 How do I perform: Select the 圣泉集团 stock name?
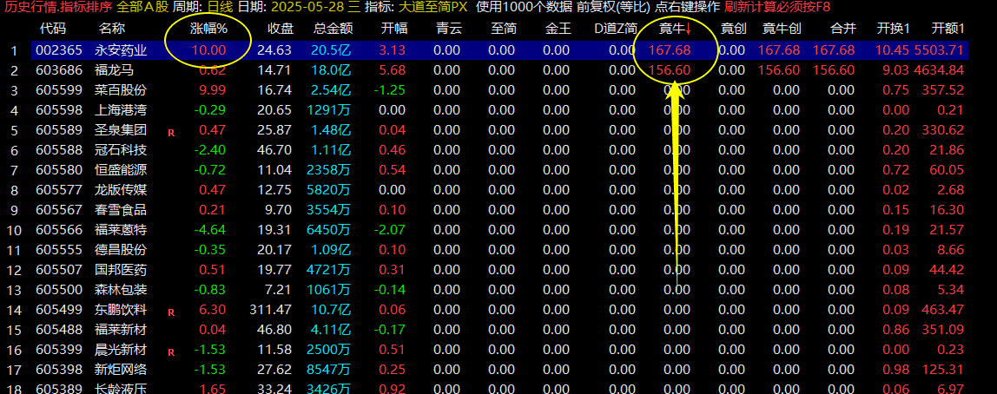[120, 130]
